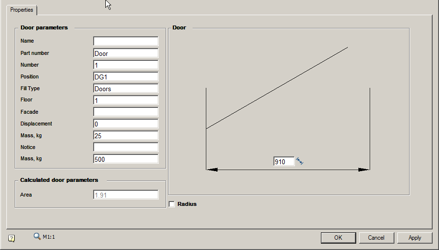Click the Position field showing DG1
This screenshot has height=250, width=439.
pos(125,76)
